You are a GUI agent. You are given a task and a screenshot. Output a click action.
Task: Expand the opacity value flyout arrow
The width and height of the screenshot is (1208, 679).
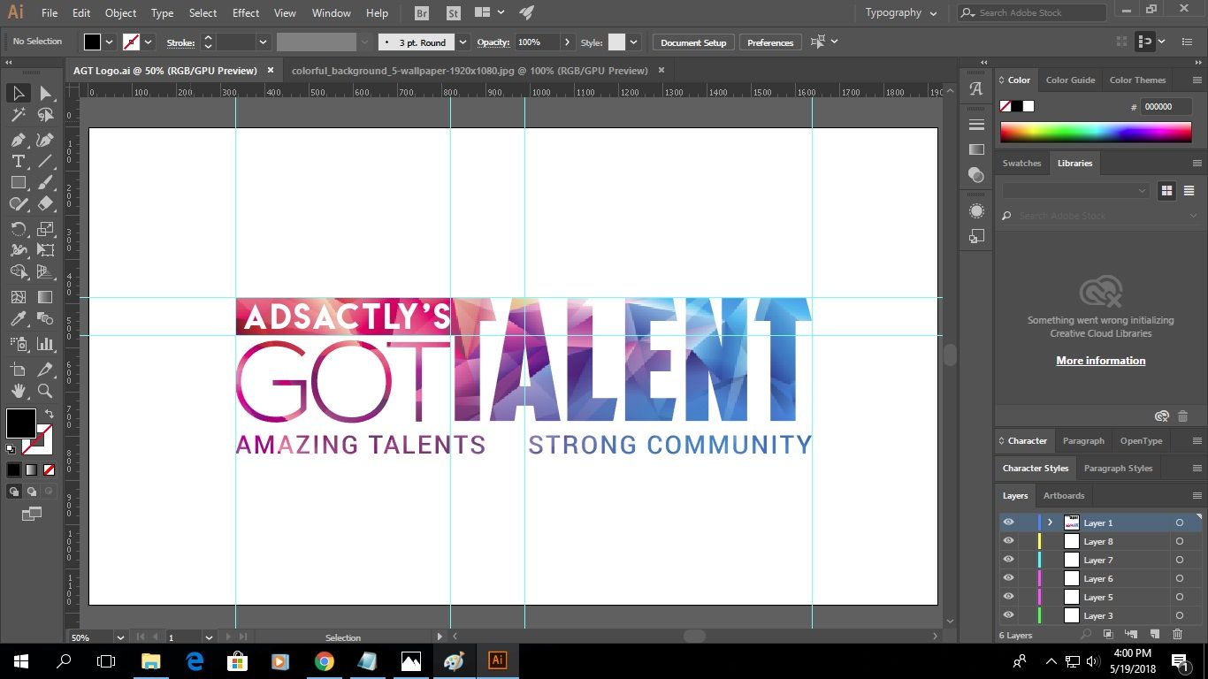567,42
